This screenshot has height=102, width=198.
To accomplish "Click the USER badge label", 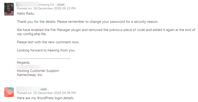I will tap(44, 89).
